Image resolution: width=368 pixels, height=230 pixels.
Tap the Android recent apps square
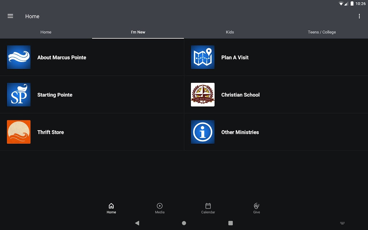(230, 223)
